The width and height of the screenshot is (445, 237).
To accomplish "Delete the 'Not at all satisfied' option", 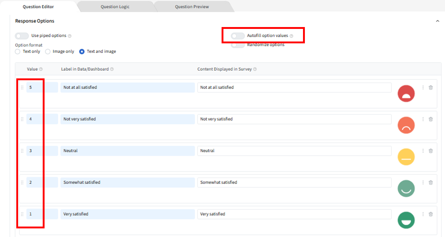I will pyautogui.click(x=431, y=88).
